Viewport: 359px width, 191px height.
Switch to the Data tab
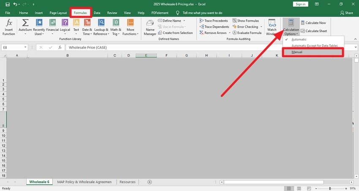(97, 13)
